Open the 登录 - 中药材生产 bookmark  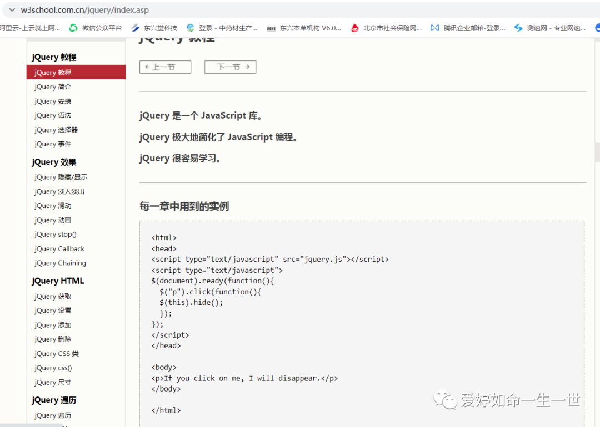coord(222,28)
